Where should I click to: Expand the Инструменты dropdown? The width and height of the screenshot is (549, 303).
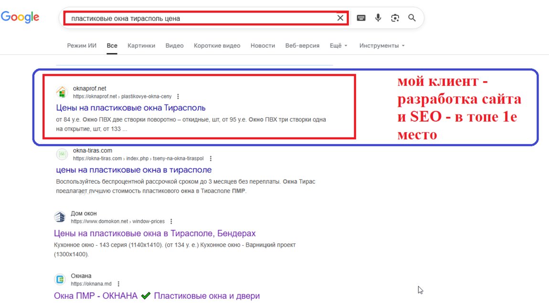click(x=382, y=46)
